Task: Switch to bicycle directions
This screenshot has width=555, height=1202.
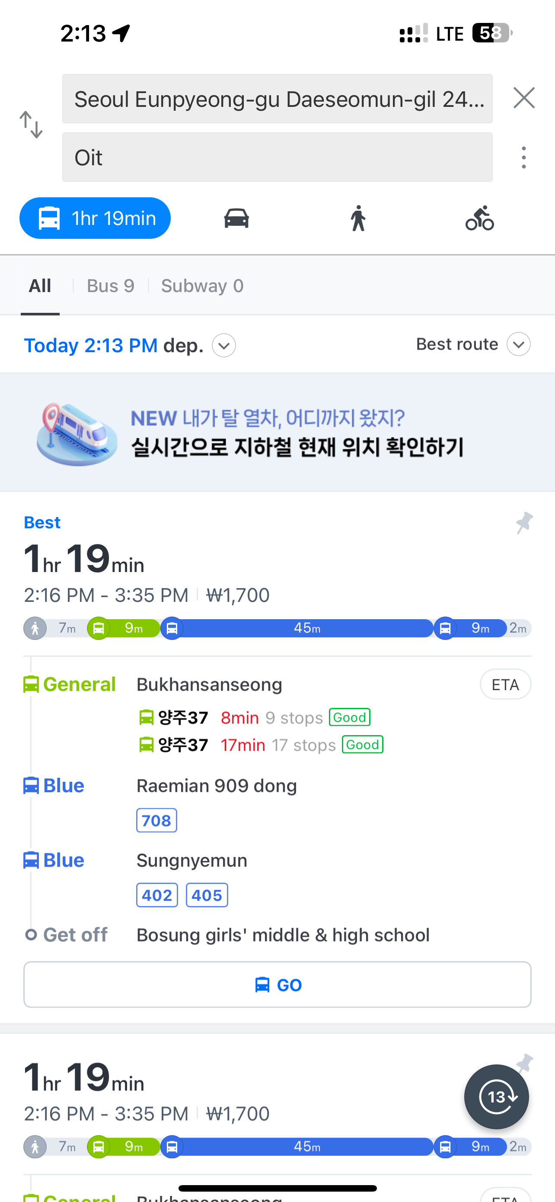Action: coord(479,218)
